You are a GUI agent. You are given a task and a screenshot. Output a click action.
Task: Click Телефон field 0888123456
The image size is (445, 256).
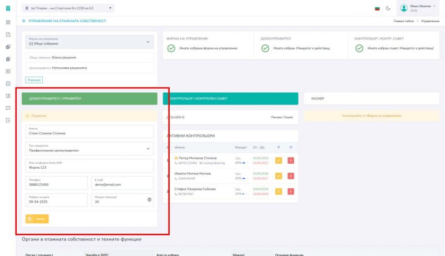pyautogui.click(x=57, y=183)
